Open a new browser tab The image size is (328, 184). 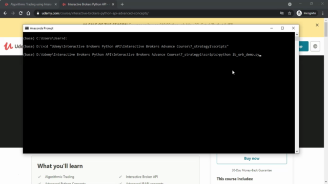point(122,4)
